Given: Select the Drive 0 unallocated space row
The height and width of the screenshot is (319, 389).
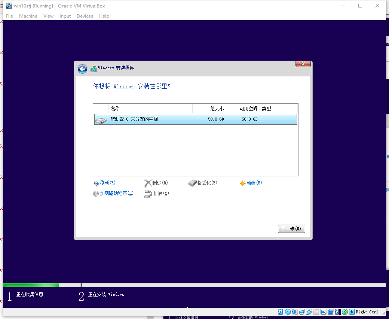Looking at the screenshot, I should [x=196, y=119].
